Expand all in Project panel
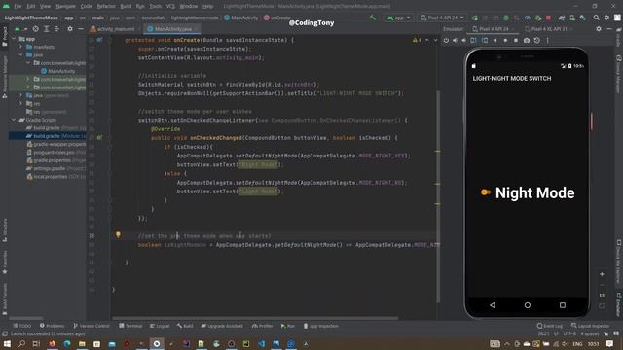This screenshot has height=350, width=623. pyautogui.click(x=47, y=29)
